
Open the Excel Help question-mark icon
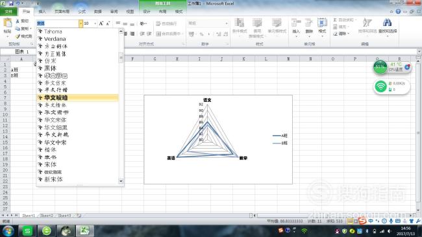tap(398, 12)
